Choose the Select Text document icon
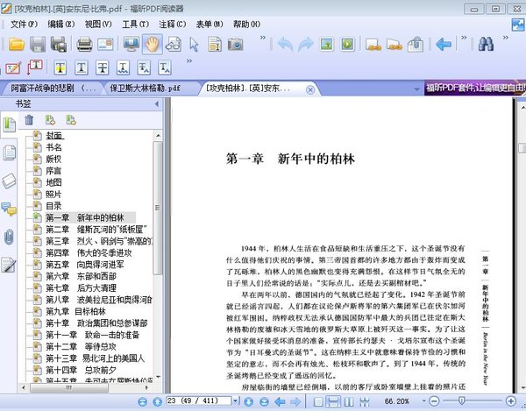The width and height of the screenshot is (526, 411). click(215, 44)
